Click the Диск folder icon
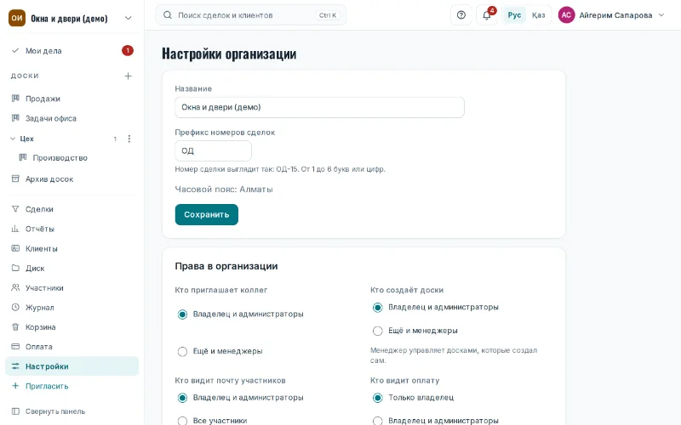Screen dimensions: 681x425 tap(15, 268)
